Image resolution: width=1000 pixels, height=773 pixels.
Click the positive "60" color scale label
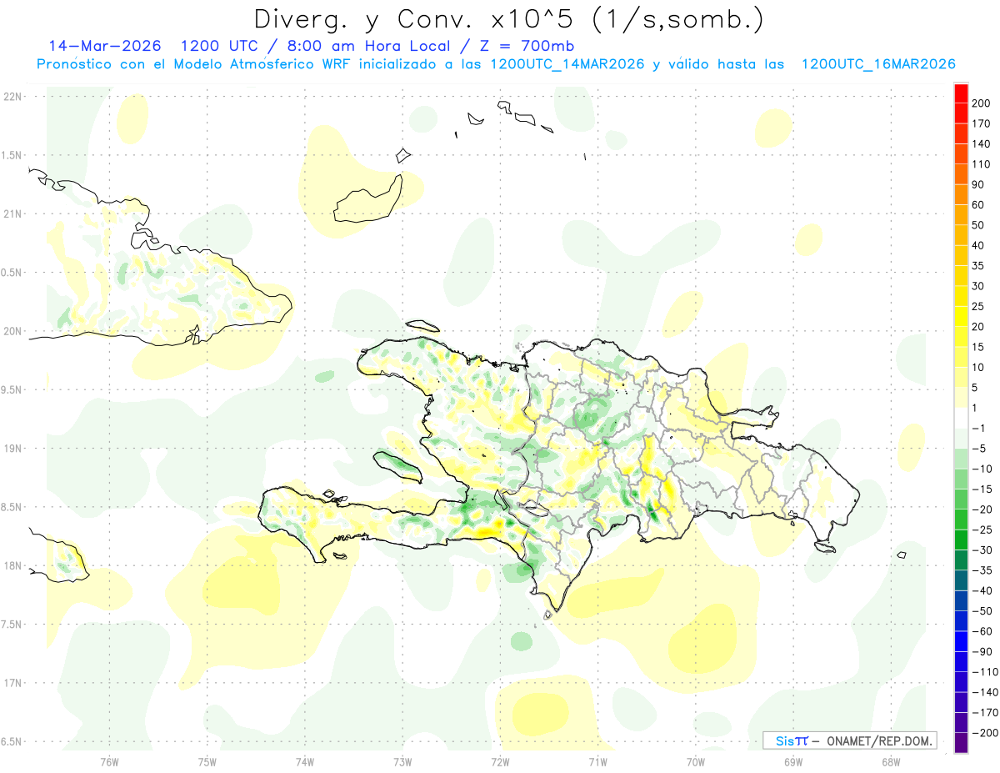(978, 205)
